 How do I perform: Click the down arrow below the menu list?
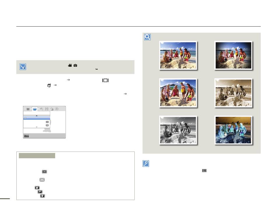(x=37, y=127)
